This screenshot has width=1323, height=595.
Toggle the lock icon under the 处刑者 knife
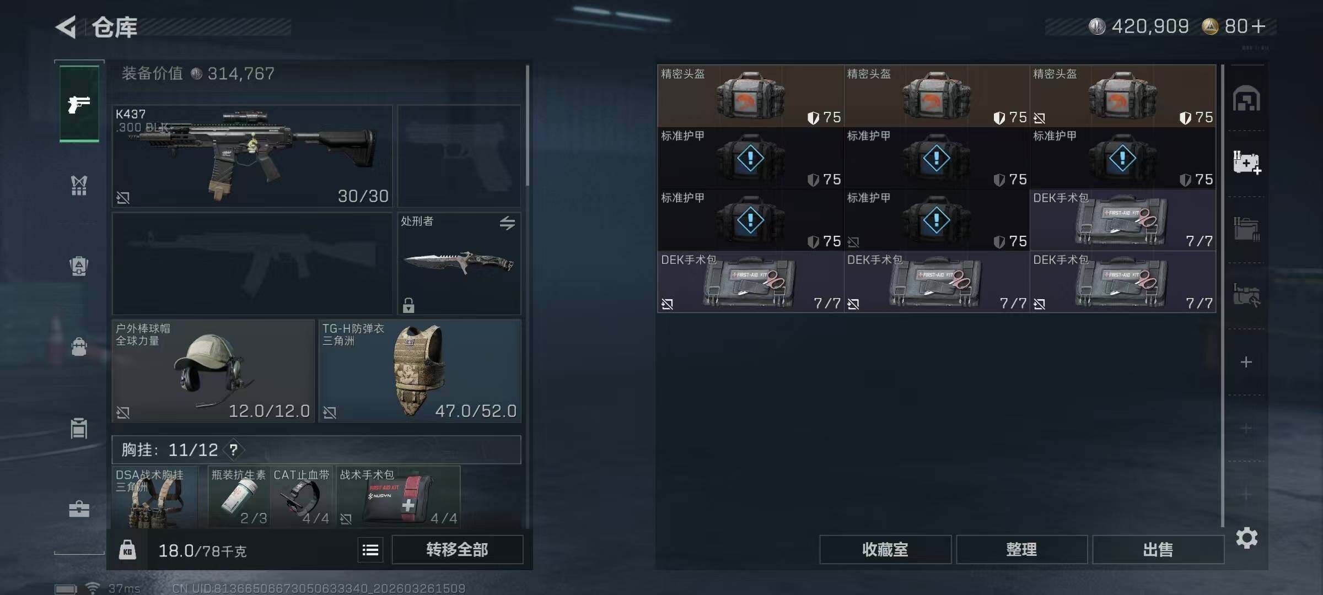[408, 305]
